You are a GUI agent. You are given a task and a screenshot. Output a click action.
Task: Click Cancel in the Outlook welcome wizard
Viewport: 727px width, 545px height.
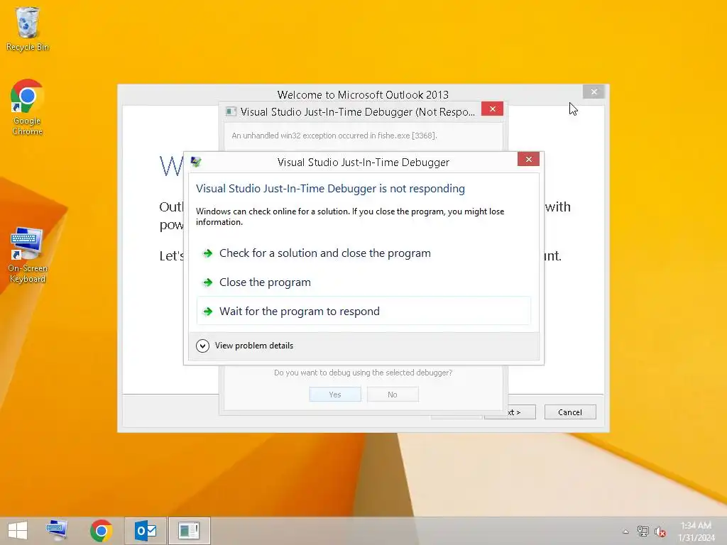570,412
